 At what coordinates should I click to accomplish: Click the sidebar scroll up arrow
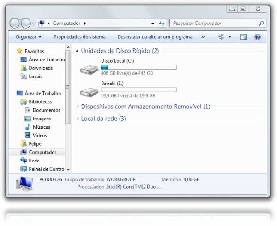tap(68, 47)
